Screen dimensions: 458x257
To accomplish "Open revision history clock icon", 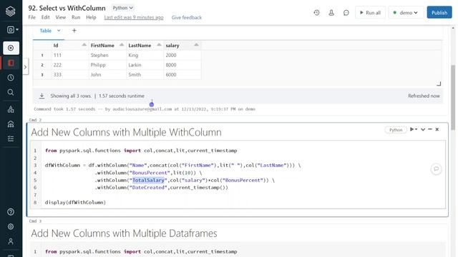I will [x=316, y=13].
